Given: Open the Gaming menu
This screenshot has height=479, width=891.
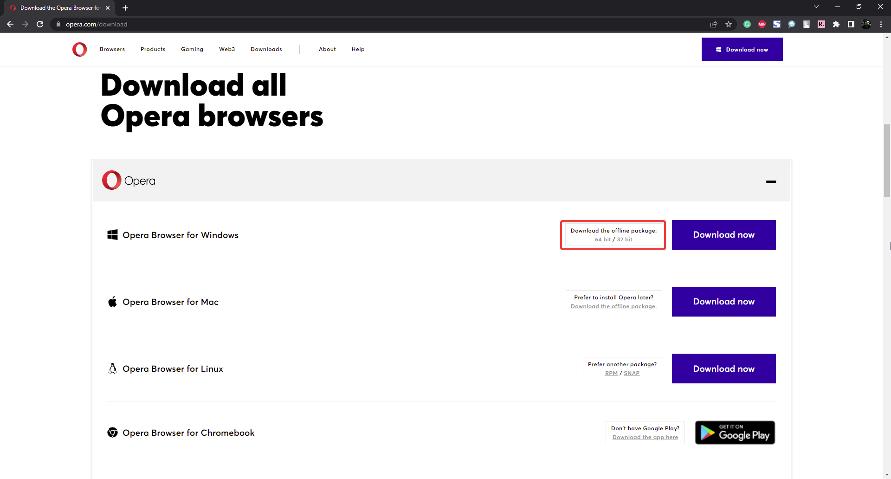Looking at the screenshot, I should 192,49.
